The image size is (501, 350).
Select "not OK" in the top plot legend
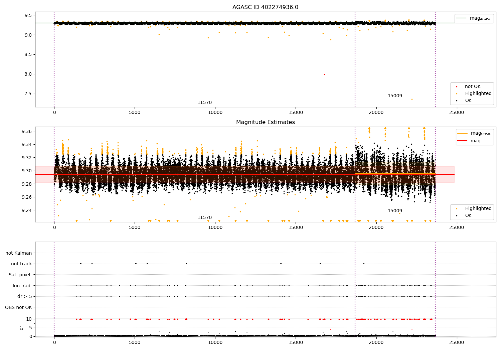tap(473, 87)
